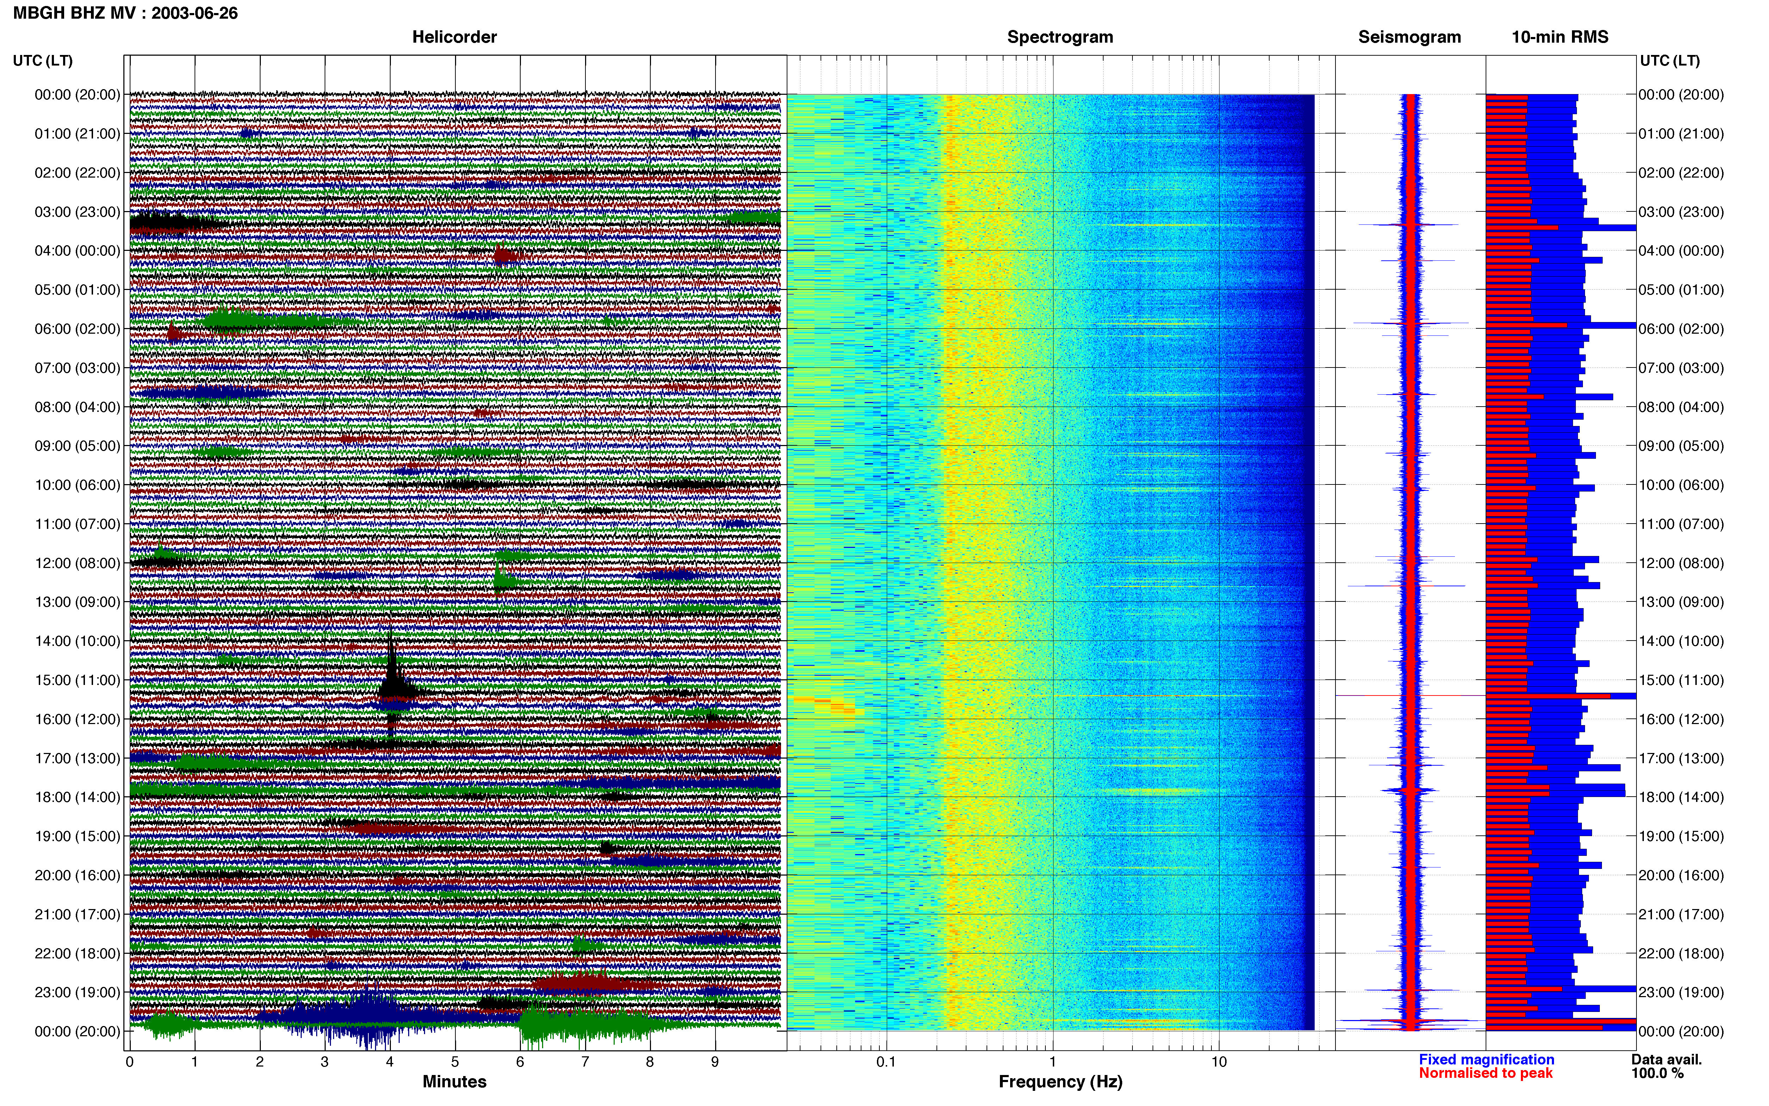Click the right '22:00 (18:00)' time label
1769x1106 pixels.
click(x=1681, y=954)
